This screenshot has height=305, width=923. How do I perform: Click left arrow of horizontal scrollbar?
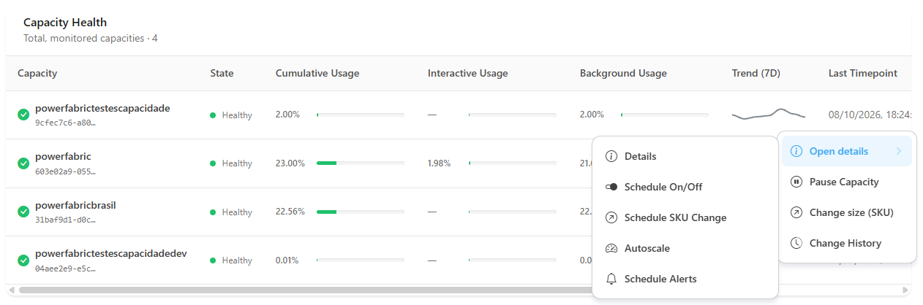[x=12, y=290]
